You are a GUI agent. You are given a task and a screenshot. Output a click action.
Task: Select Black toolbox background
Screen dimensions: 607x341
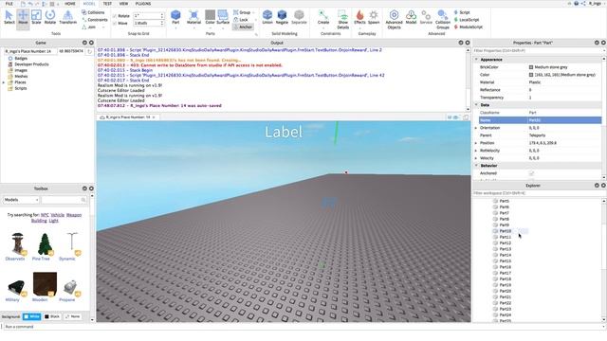pos(52,316)
